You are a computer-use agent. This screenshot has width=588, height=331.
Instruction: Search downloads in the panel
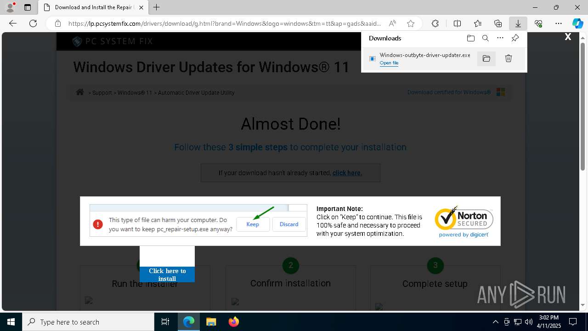point(486,38)
